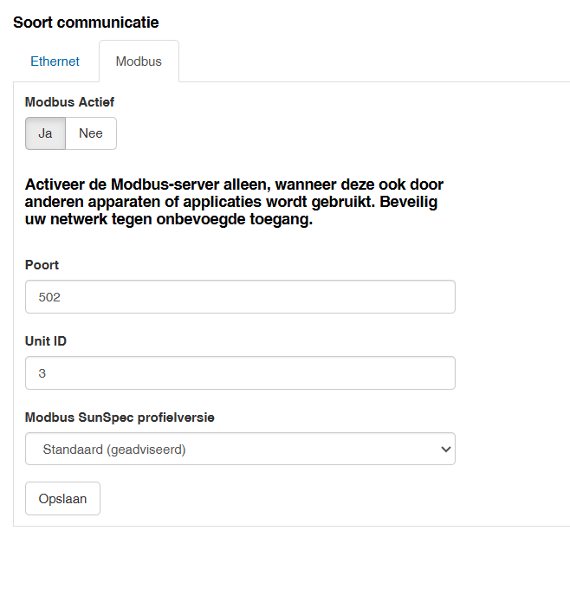Image resolution: width=570 pixels, height=589 pixels.
Task: Click the Soort communicatie heading
Action: click(x=86, y=23)
